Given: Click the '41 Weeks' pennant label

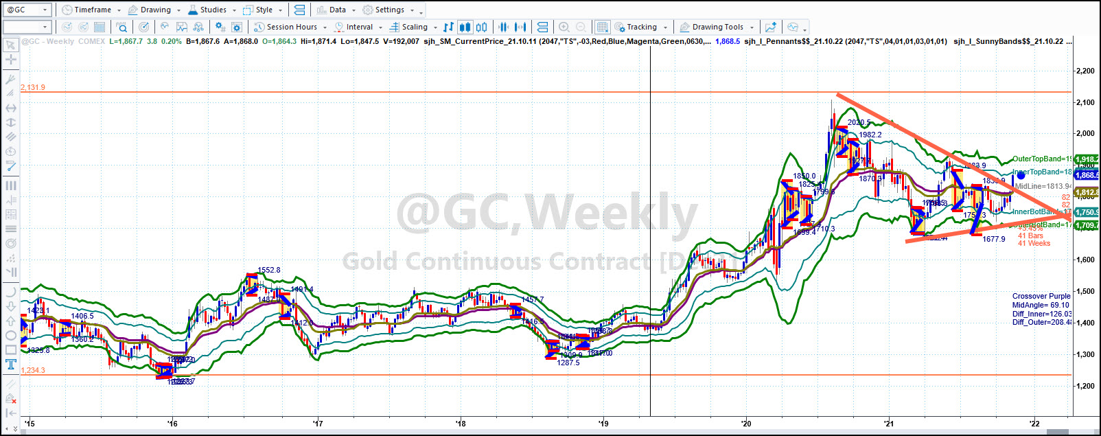Looking at the screenshot, I should pos(1034,243).
